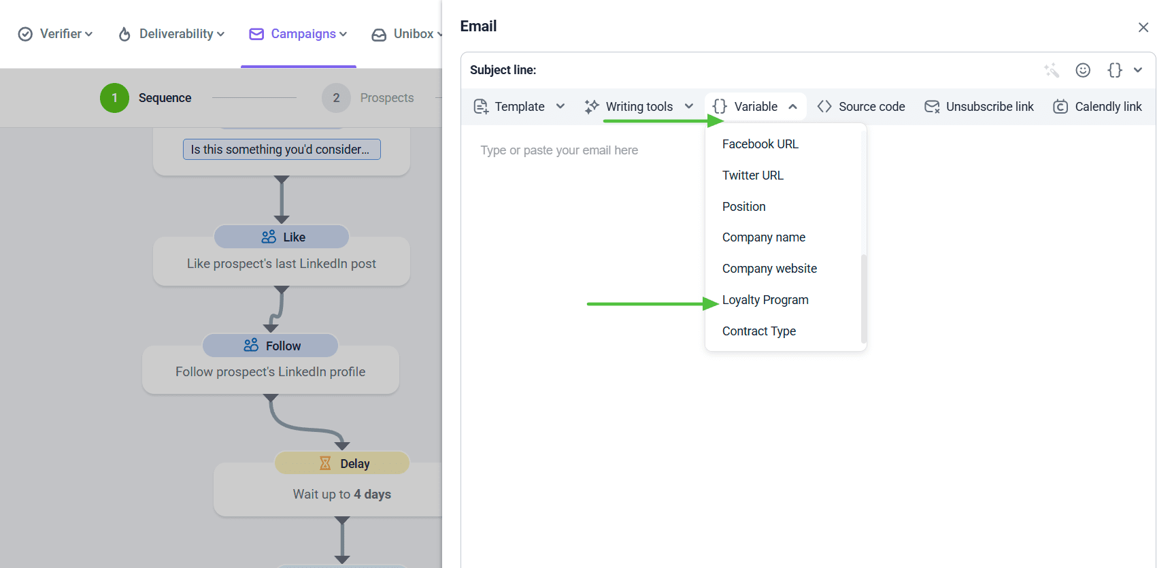The image size is (1172, 568).
Task: Click the emoji smiley icon in subject line
Action: tap(1083, 70)
